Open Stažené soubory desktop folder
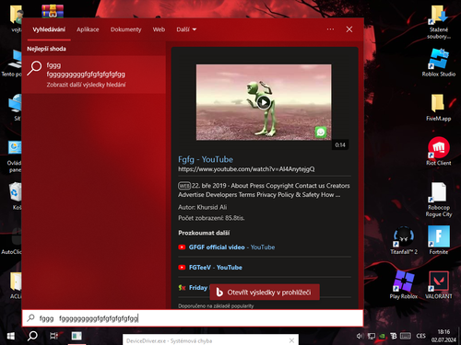 (439, 22)
